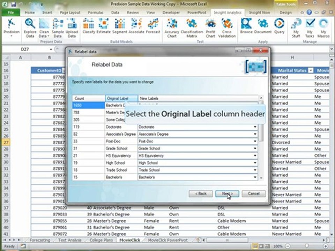This screenshot has height=251, width=335.
Task: Expand the Bachelor's new label dropdown
Action: pos(255,177)
